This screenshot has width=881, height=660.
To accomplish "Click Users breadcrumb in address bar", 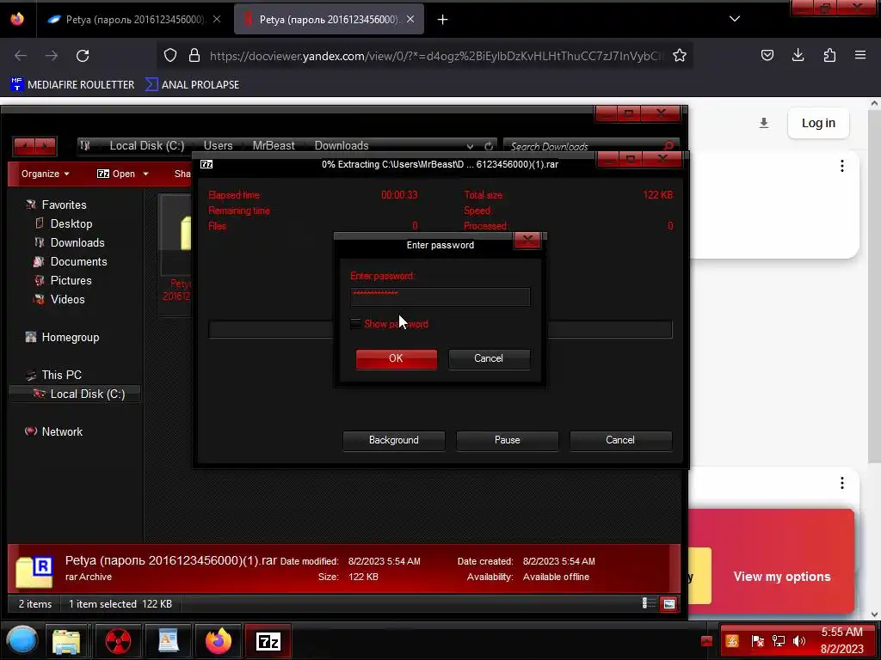I will click(218, 146).
